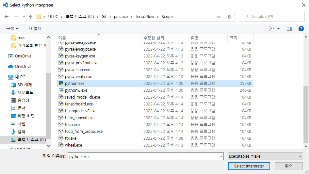Expand chevron after Tensorflow in breadcrumb
The height and width of the screenshot is (174, 309).
tap(158, 17)
